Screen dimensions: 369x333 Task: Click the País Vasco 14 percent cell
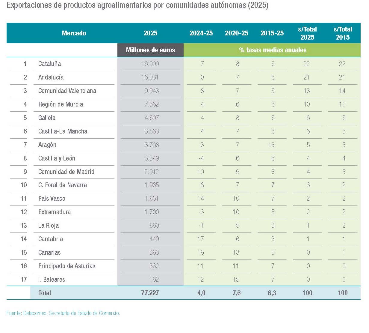[201, 199]
